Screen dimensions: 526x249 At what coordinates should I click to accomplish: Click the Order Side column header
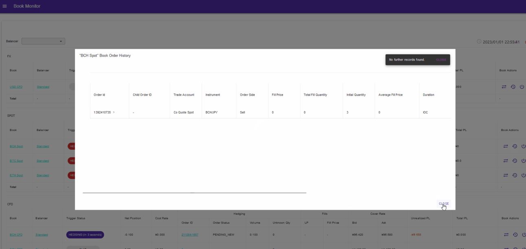[x=247, y=95]
